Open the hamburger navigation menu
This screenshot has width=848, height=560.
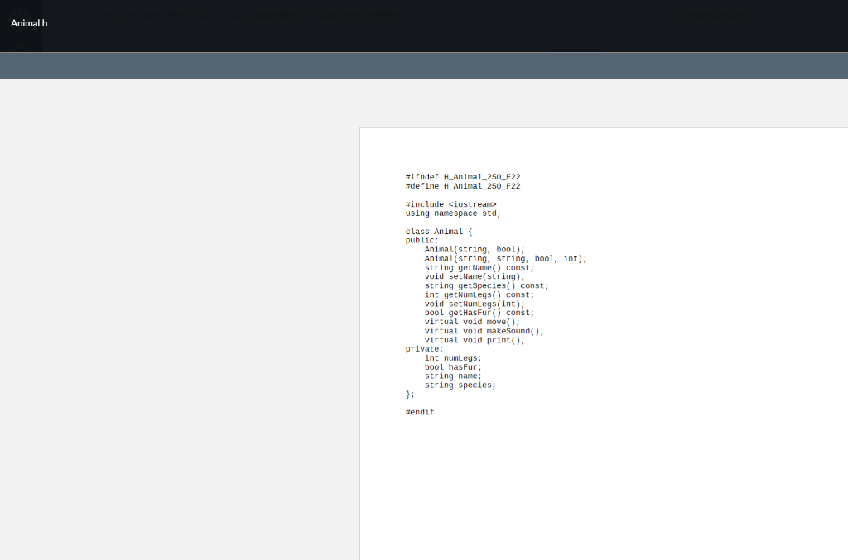point(65,14)
